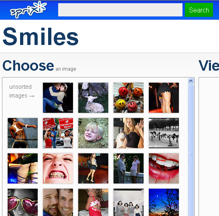The width and height of the screenshot is (219, 216).
Task: Select the white lamb thumbnail
Action: point(93,98)
